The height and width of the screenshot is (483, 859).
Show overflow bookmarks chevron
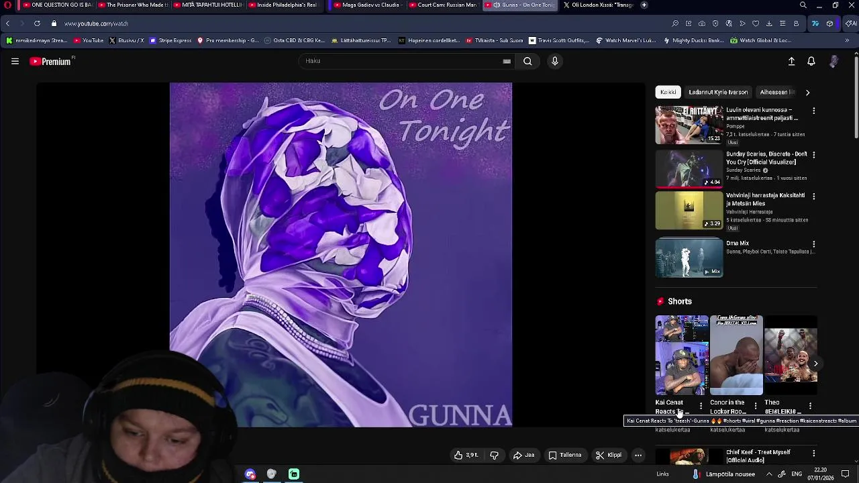point(847,40)
